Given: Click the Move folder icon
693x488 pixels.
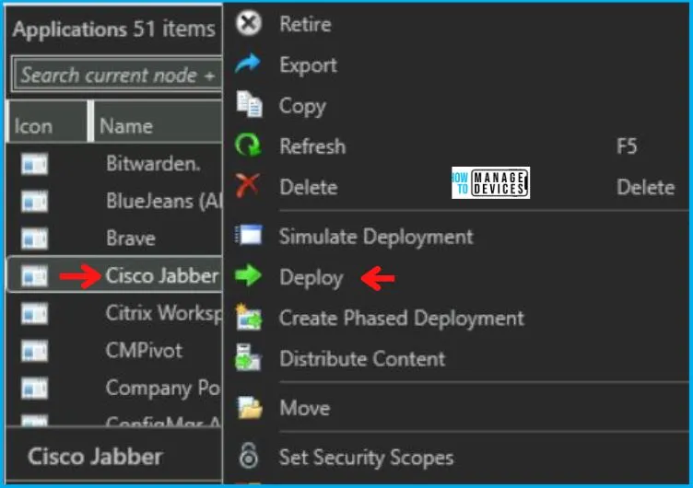Looking at the screenshot, I should click(x=250, y=407).
